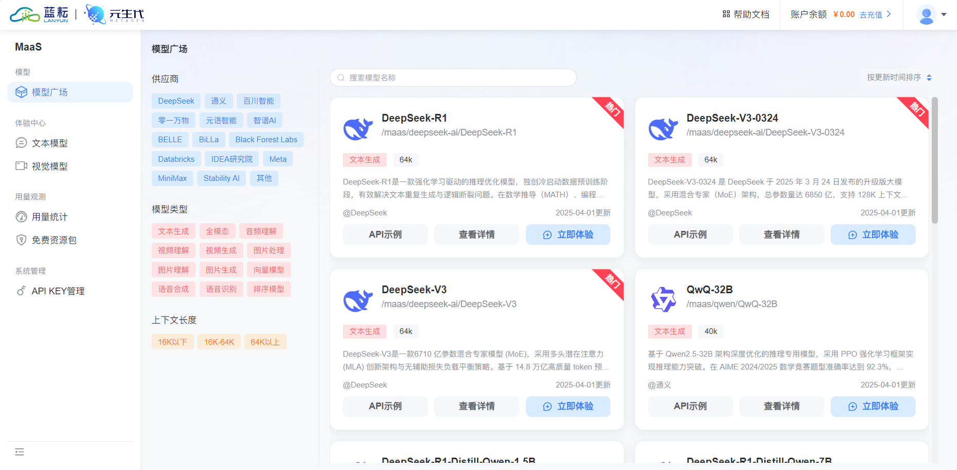Click the DeepSeek-R1 model title
Image resolution: width=957 pixels, height=470 pixels.
coord(414,118)
